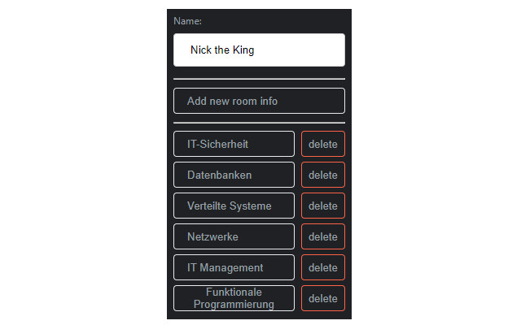Delete the Netzwerke room entry

pos(323,236)
